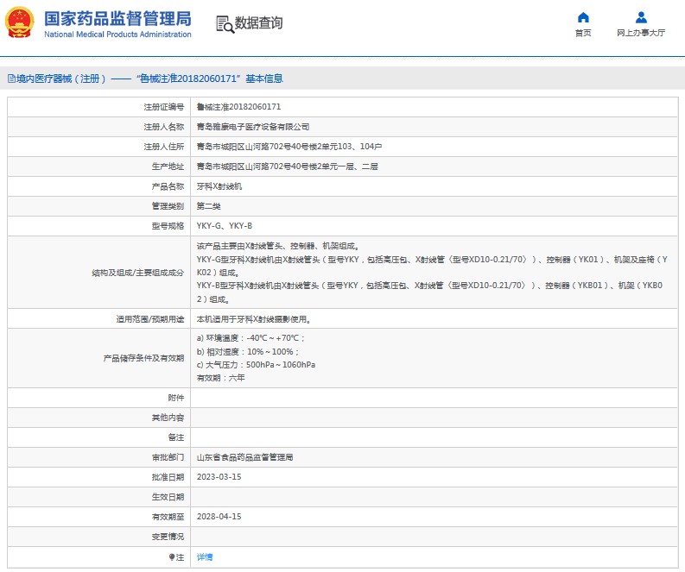Viewport: 685px width, 572px height.
Task: Click the data query magnifier icon
Action: click(225, 24)
